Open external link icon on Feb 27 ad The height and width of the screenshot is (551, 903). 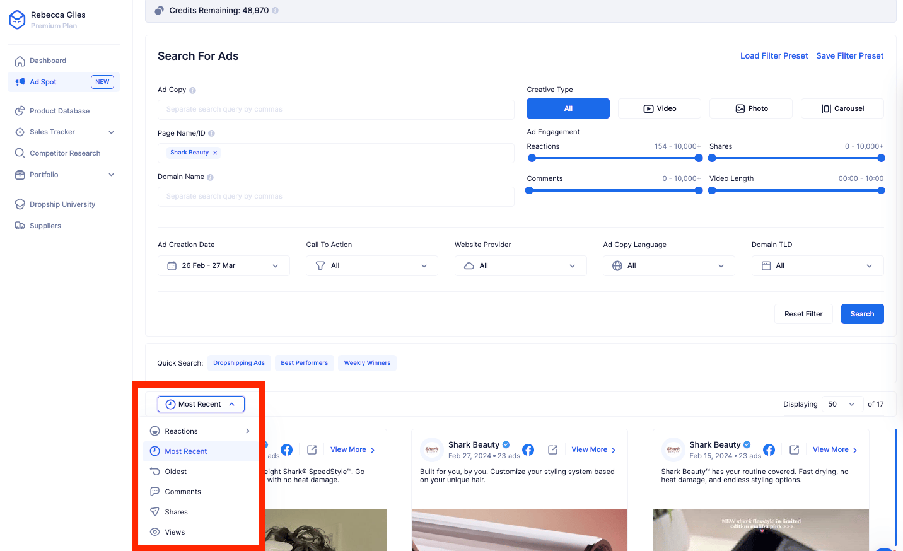click(x=552, y=449)
